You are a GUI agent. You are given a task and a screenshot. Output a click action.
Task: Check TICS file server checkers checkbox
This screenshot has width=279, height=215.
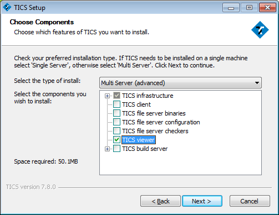click(116, 131)
